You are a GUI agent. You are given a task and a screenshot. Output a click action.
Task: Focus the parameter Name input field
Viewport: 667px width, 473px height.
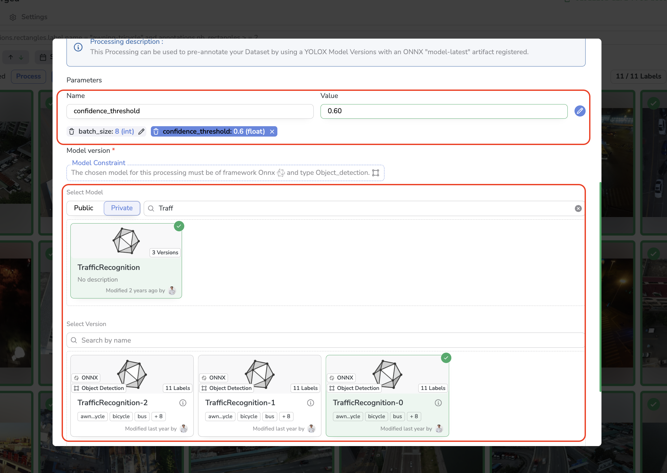coord(190,111)
